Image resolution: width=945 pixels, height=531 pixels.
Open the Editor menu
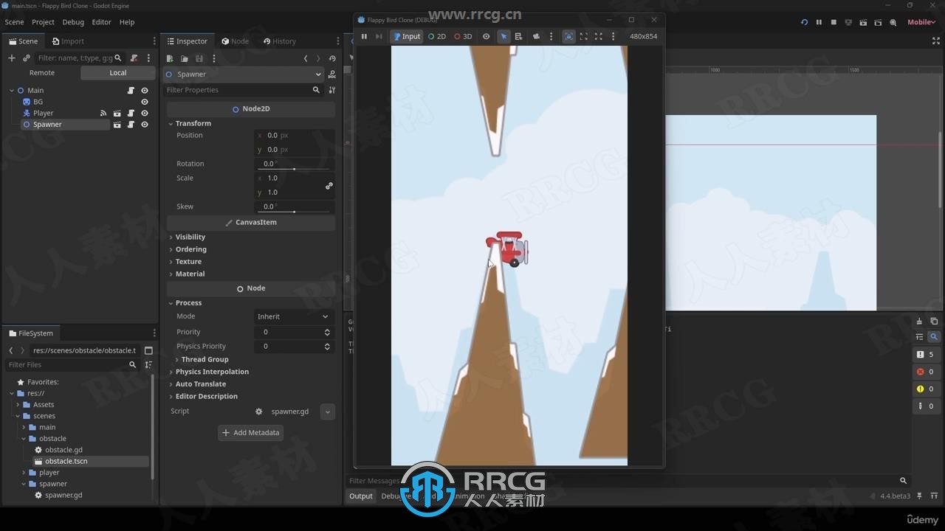101,22
